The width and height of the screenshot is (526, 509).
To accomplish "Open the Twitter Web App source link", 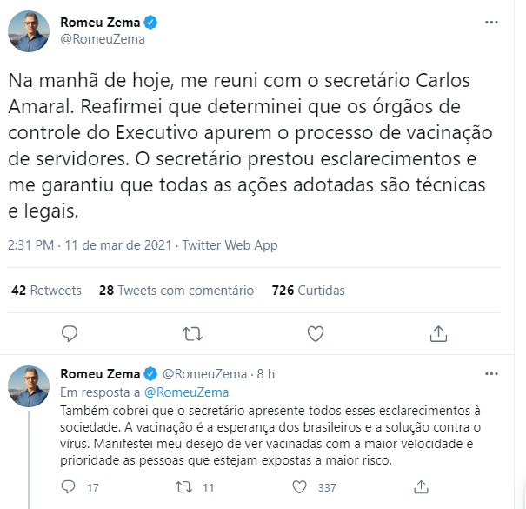I will [x=229, y=245].
